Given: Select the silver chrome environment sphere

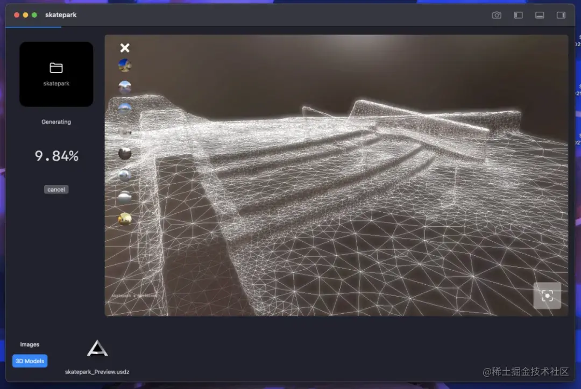Looking at the screenshot, I should coord(125,175).
